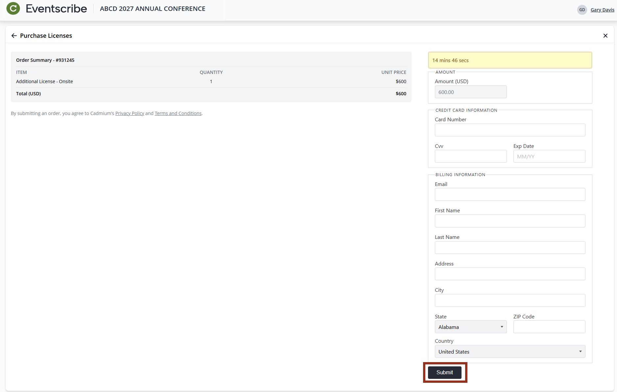Close the Purchase Licenses page with the X
This screenshot has width=617, height=392.
606,35
